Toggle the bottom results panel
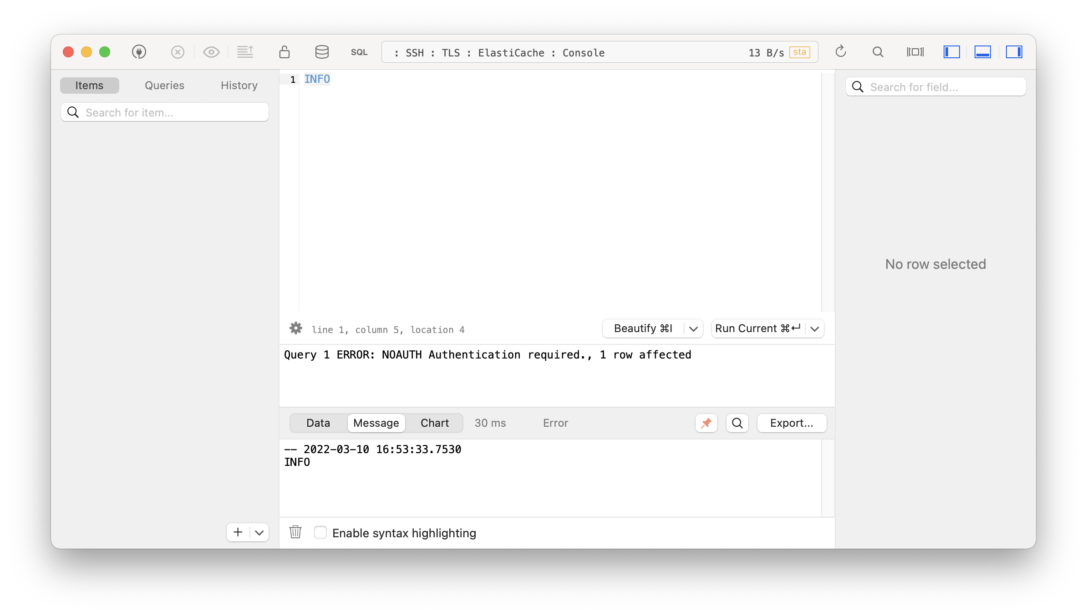Image resolution: width=1087 pixels, height=616 pixels. tap(982, 52)
